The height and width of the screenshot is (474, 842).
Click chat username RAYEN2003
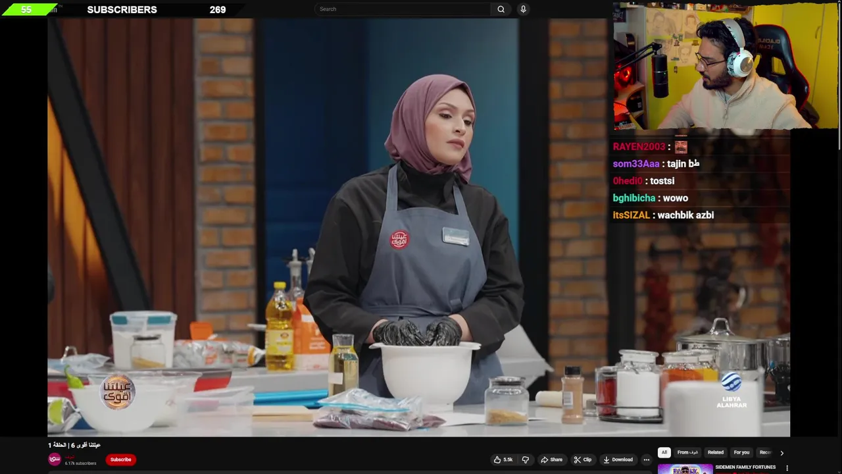point(639,147)
